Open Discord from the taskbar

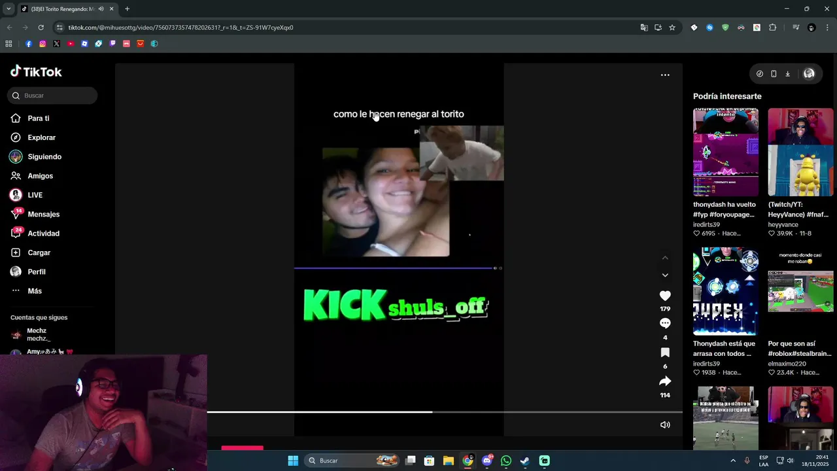[x=487, y=461]
